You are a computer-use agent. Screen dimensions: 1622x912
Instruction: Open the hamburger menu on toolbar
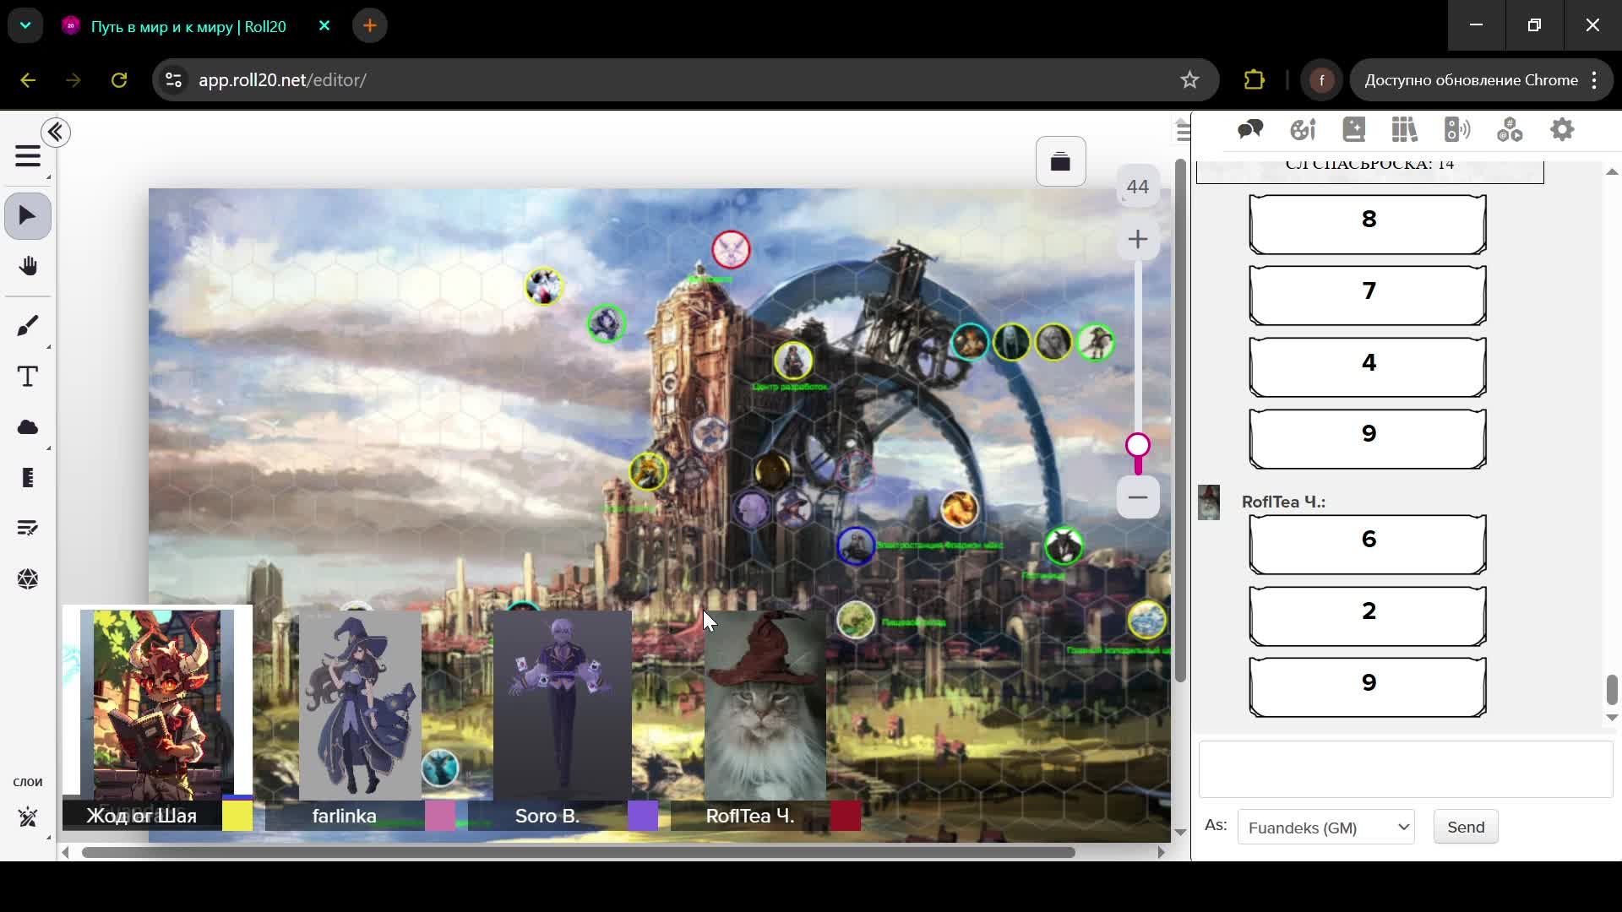(x=27, y=157)
